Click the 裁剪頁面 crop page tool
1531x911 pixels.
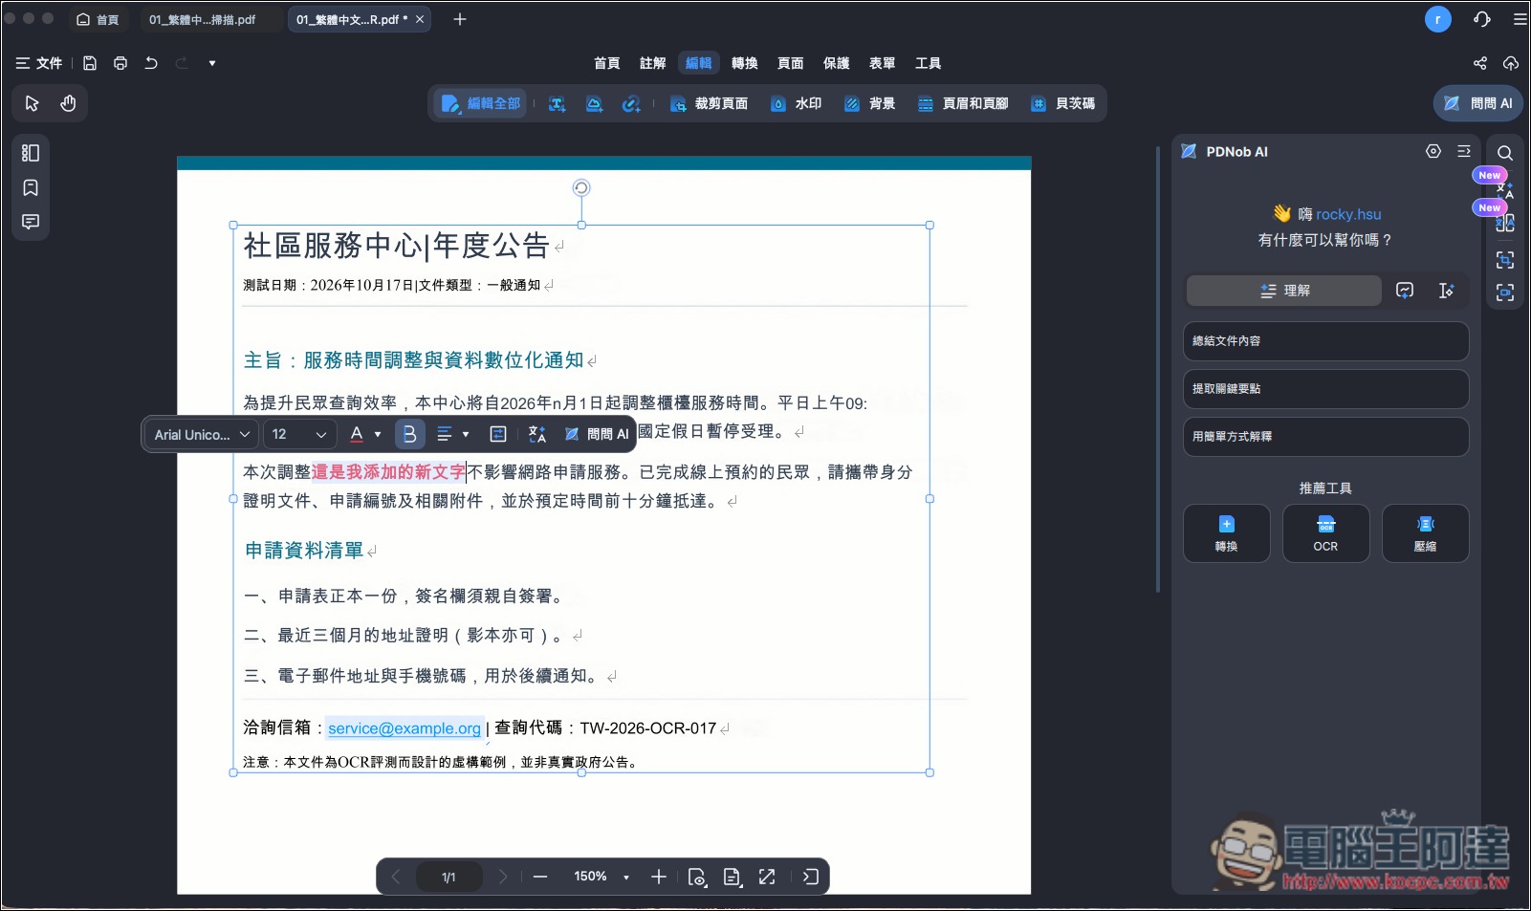[709, 103]
